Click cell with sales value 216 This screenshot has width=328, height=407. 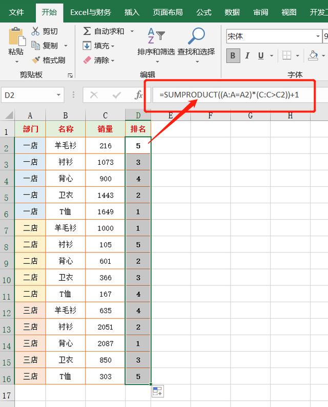click(105, 146)
